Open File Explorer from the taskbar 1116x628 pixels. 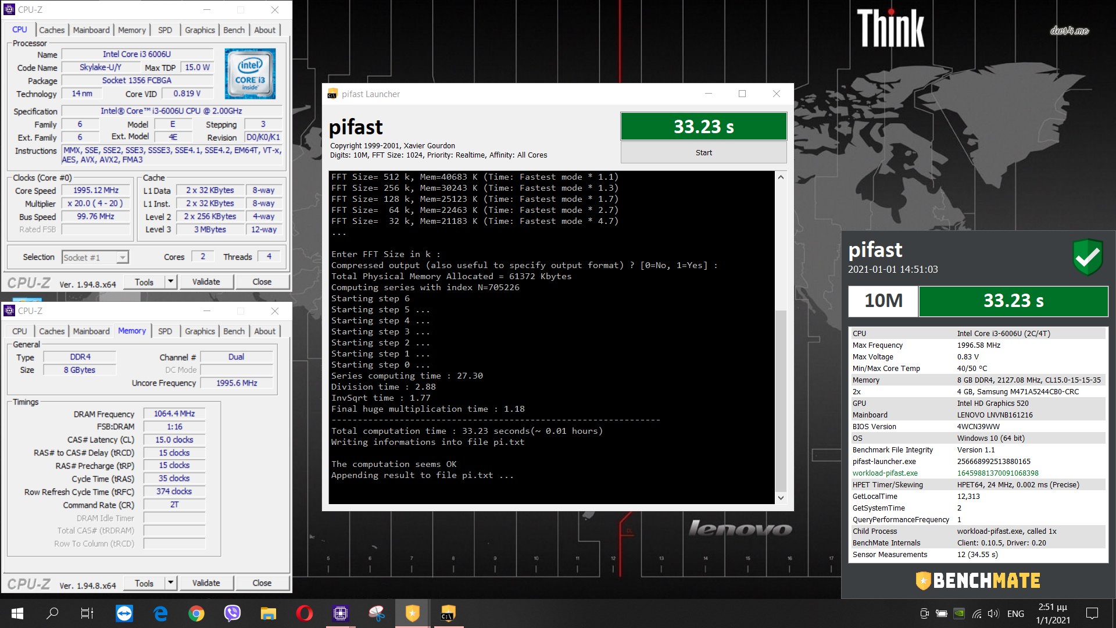[x=268, y=613]
